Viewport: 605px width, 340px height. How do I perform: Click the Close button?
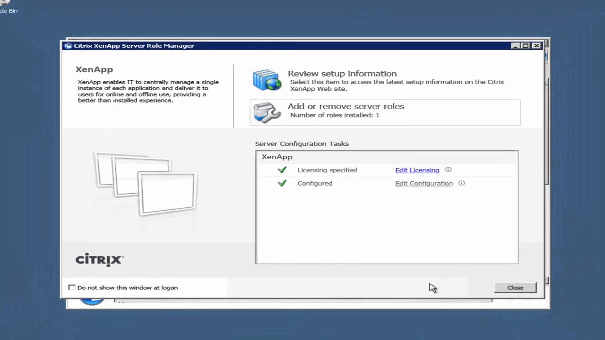pos(515,288)
